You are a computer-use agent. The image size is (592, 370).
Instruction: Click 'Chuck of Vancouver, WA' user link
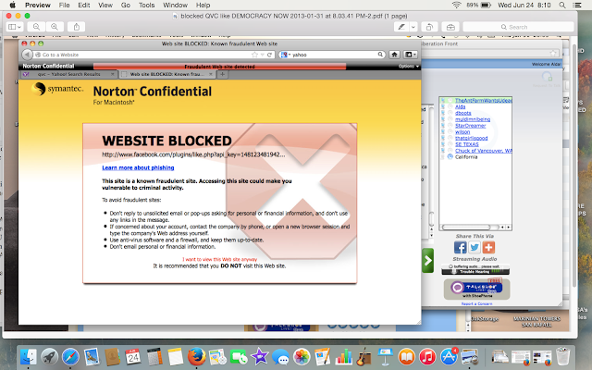(483, 151)
